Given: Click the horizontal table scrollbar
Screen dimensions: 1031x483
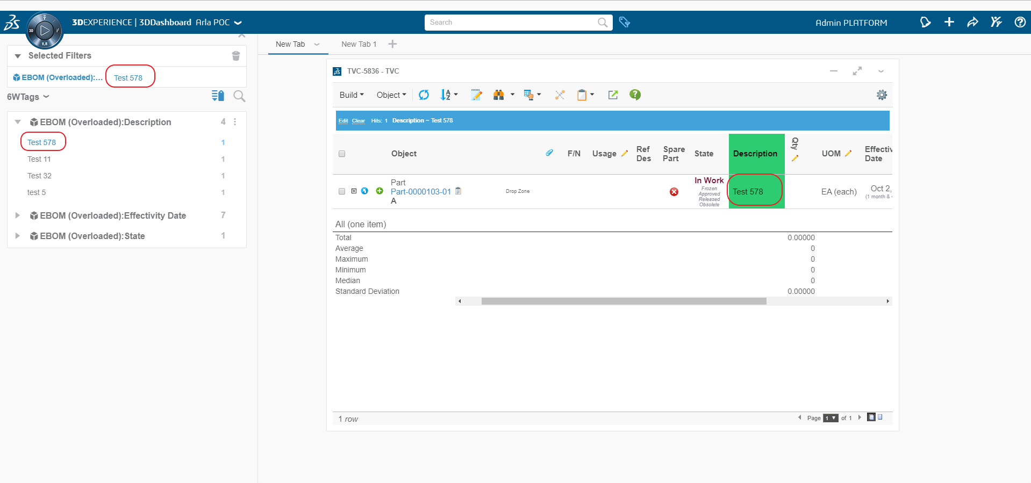Looking at the screenshot, I should pyautogui.click(x=624, y=301).
